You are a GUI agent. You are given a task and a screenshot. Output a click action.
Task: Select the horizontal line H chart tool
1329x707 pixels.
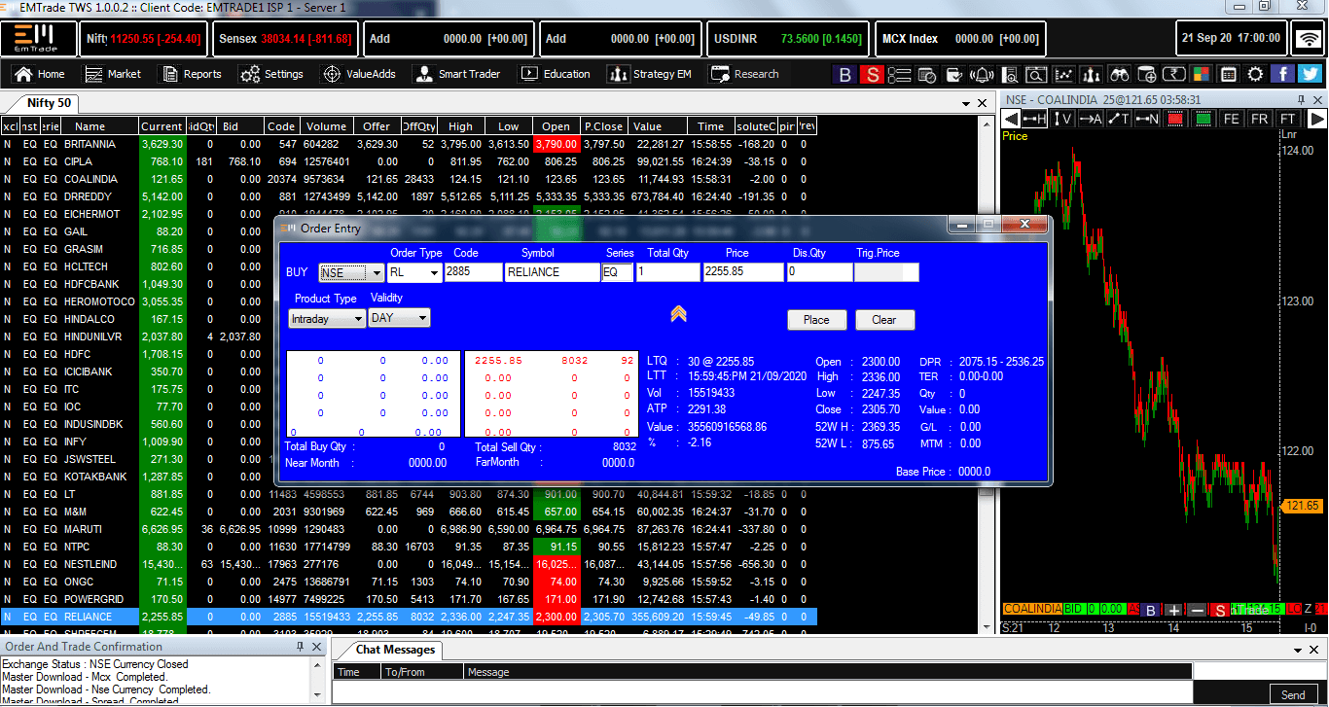tap(1035, 119)
